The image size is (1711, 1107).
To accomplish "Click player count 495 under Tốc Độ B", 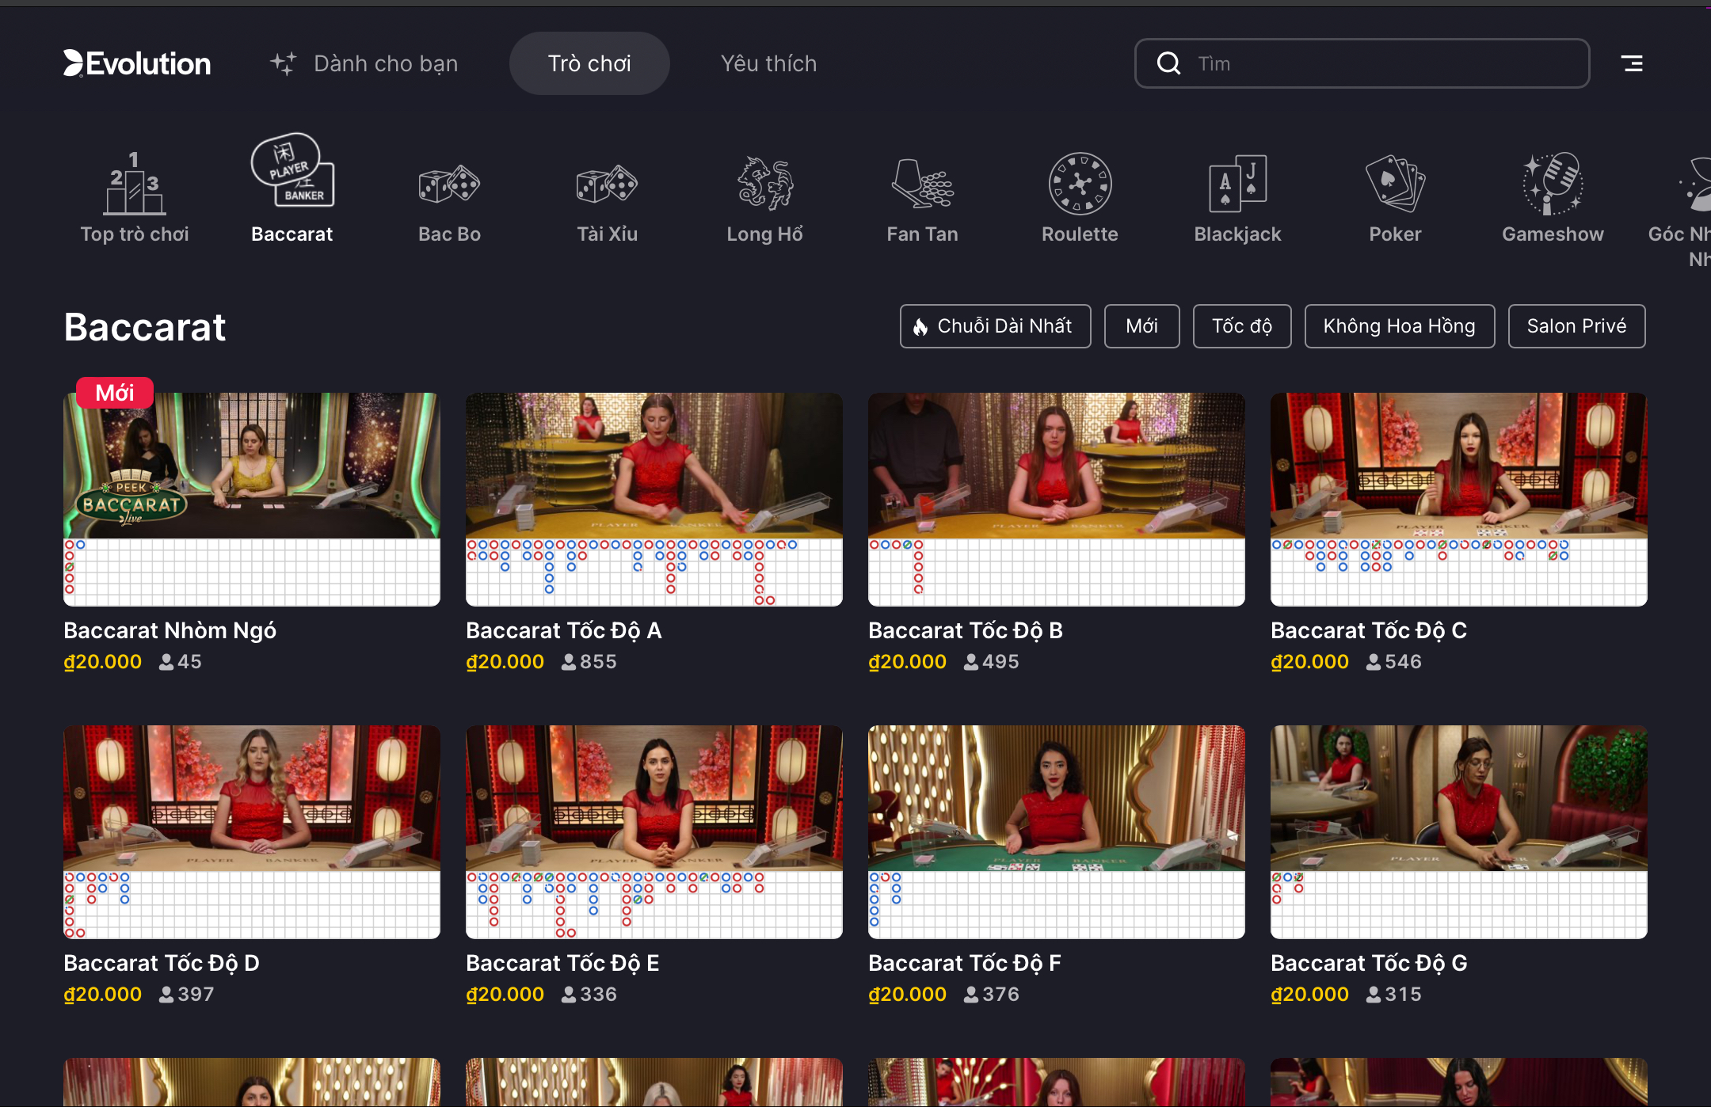I will pyautogui.click(x=1000, y=662).
